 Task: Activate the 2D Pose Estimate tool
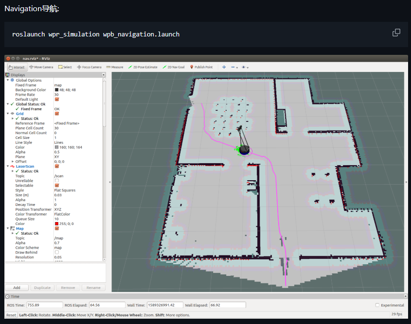tap(143, 67)
